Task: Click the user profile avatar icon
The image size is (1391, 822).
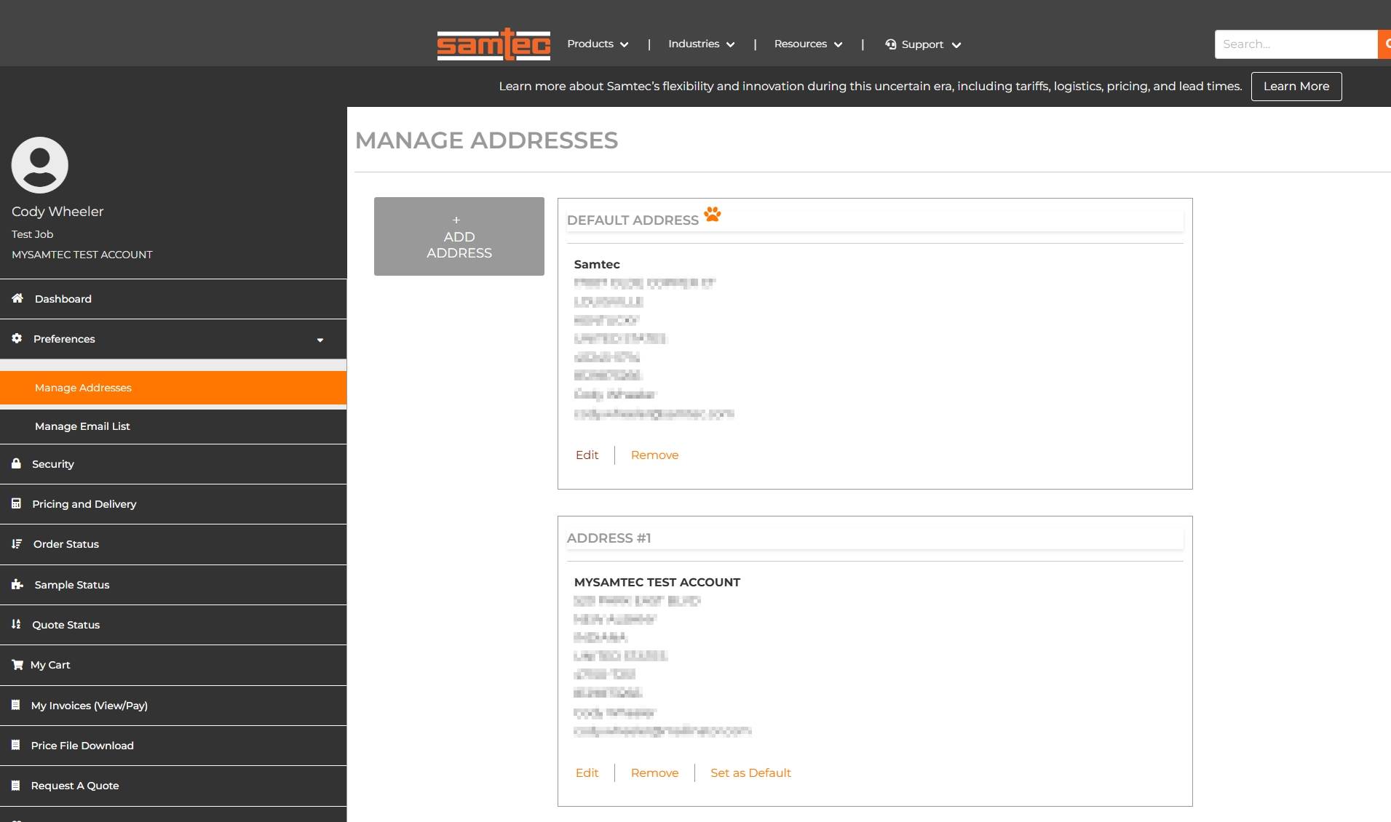Action: (x=40, y=165)
